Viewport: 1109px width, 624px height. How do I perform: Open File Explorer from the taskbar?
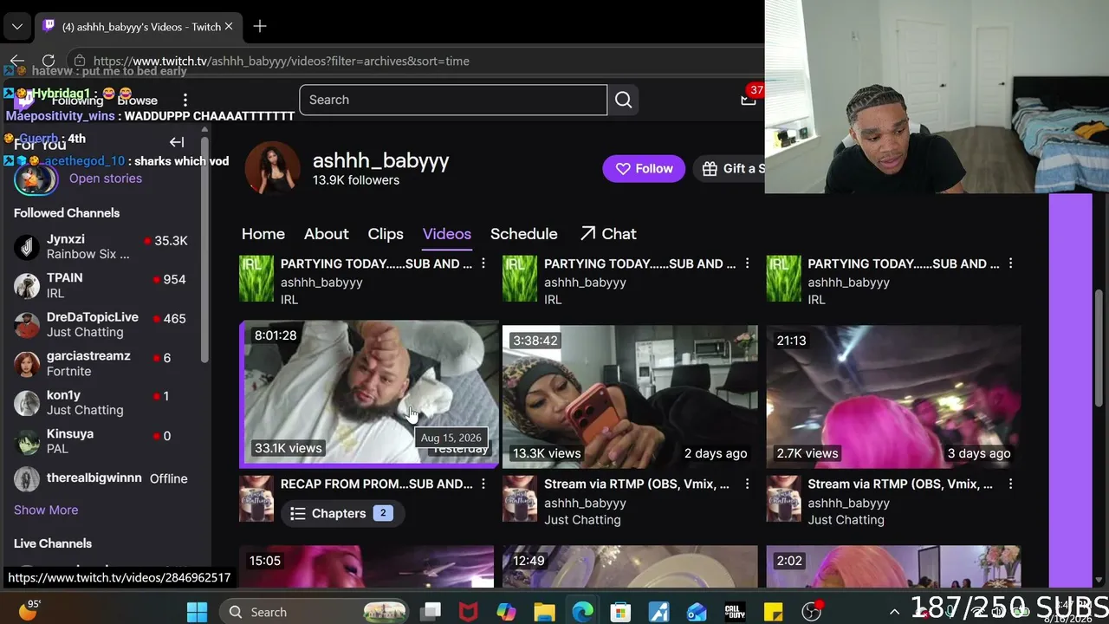point(544,612)
